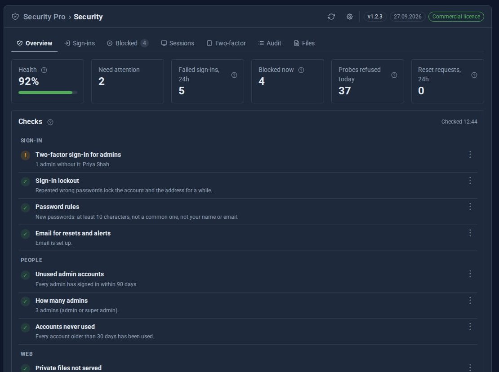
Task: Click the refresh icon in the header
Action: tap(331, 17)
